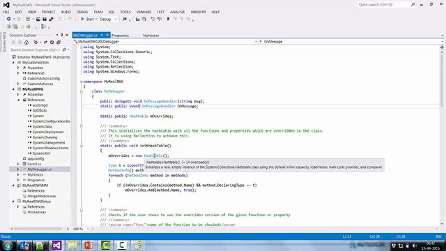Viewport: 446px width, 251px height.
Task: Collapse the MyRealDWG project node
Action: coord(13,89)
